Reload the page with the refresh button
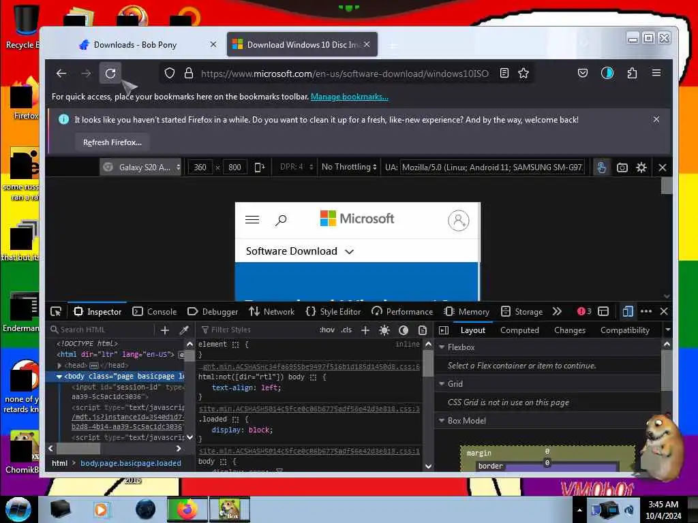The width and height of the screenshot is (698, 523). pos(110,74)
